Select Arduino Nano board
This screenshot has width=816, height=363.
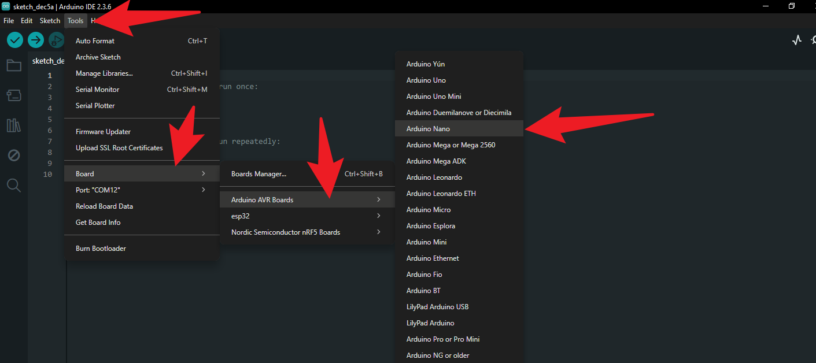(459, 129)
